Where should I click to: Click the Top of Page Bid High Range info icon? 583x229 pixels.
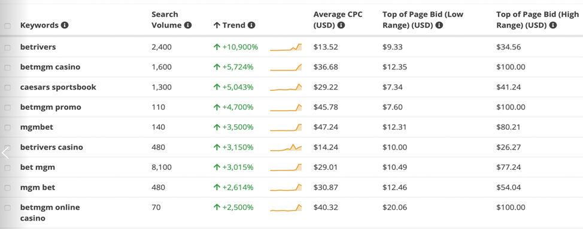pos(553,25)
